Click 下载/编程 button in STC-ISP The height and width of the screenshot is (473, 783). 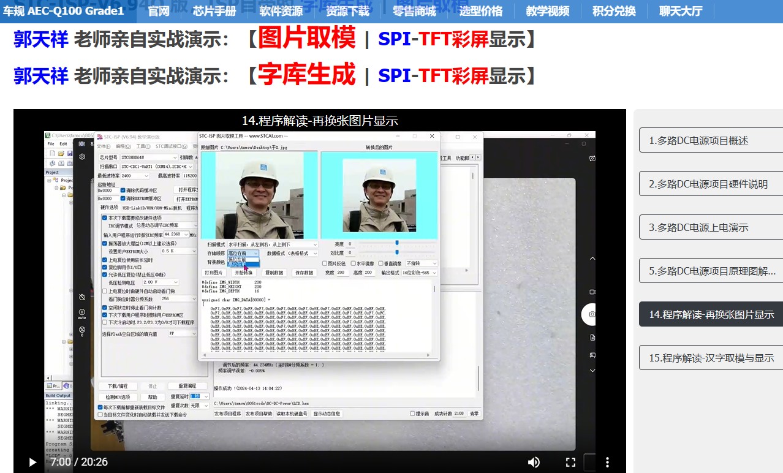click(x=118, y=386)
